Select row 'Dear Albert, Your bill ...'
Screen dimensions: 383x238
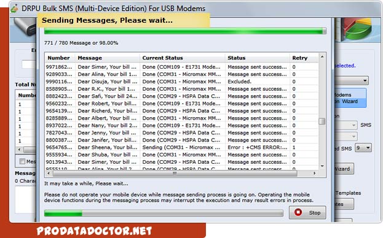pos(182,118)
